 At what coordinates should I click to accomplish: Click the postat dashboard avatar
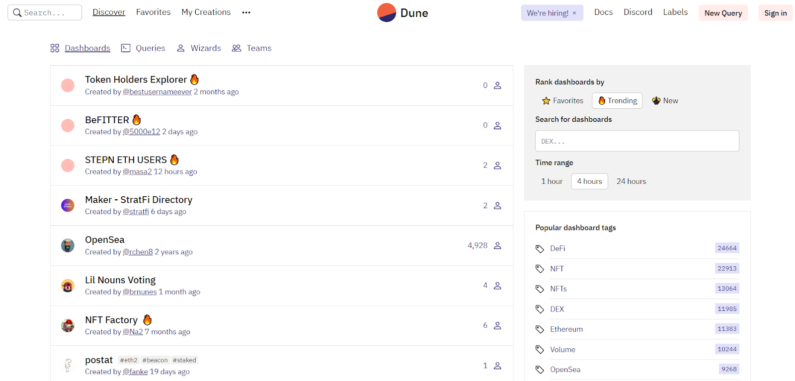pos(68,366)
